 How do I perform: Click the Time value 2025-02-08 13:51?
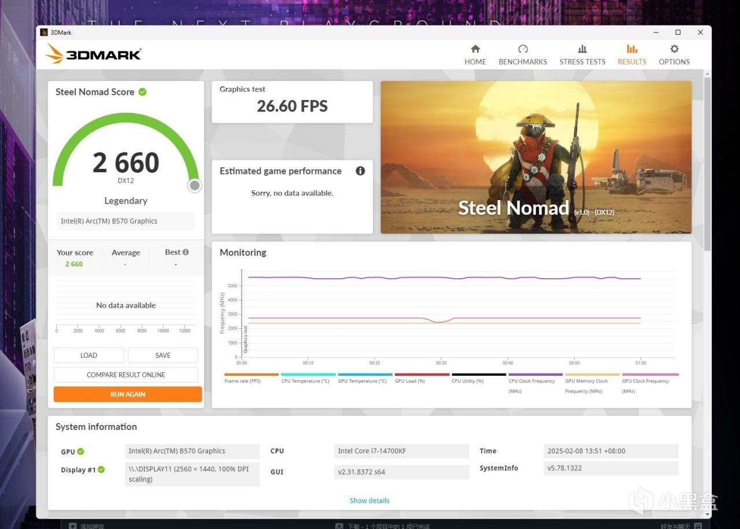[610, 451]
